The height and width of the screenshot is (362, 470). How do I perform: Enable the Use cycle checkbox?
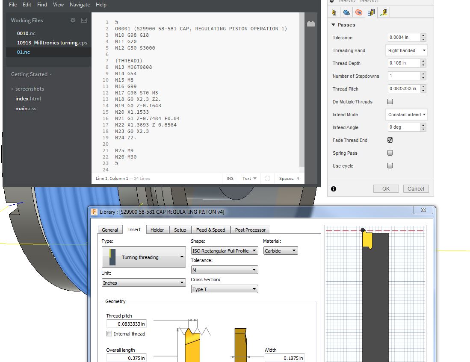(x=390, y=166)
